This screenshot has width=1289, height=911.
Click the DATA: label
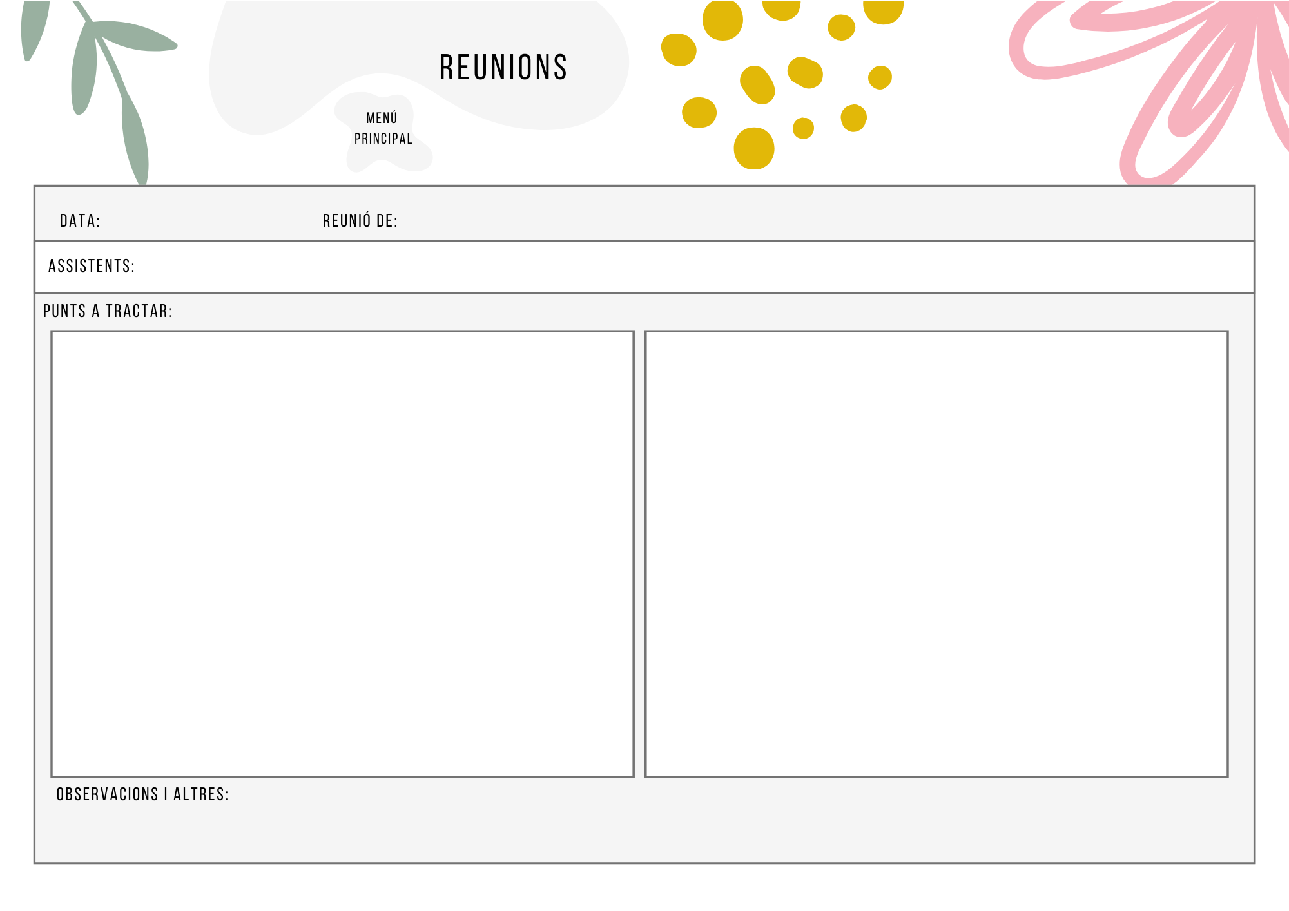pyautogui.click(x=80, y=221)
